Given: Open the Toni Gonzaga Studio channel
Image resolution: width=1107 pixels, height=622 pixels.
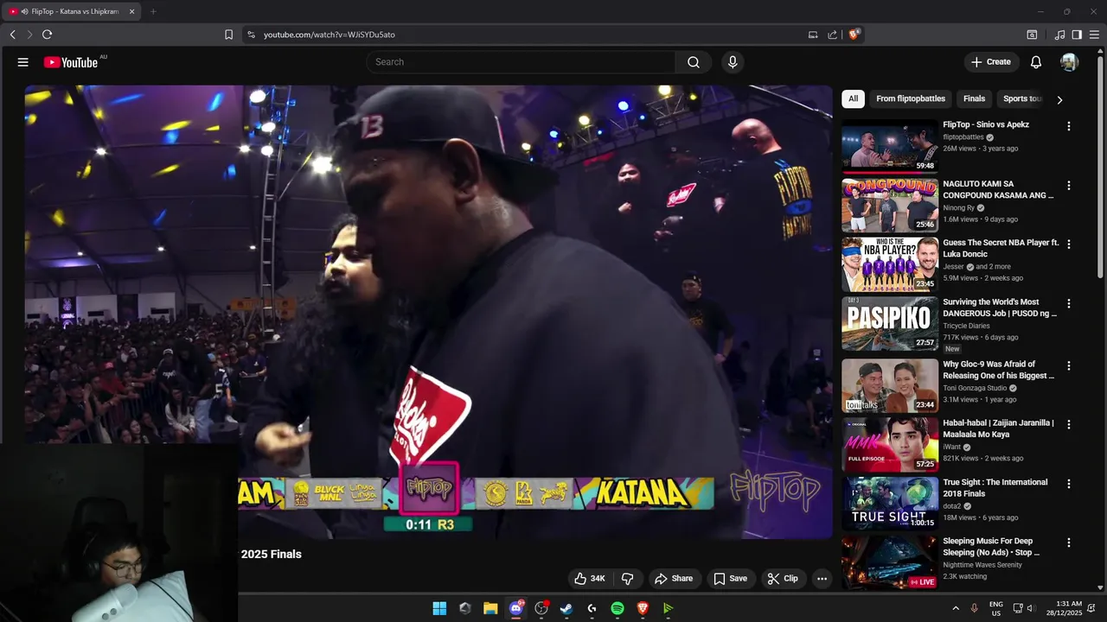Looking at the screenshot, I should tap(974, 388).
